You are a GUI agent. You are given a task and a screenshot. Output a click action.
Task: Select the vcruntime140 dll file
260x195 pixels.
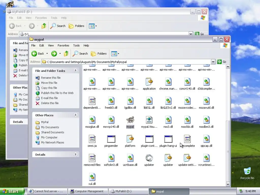click(206, 158)
